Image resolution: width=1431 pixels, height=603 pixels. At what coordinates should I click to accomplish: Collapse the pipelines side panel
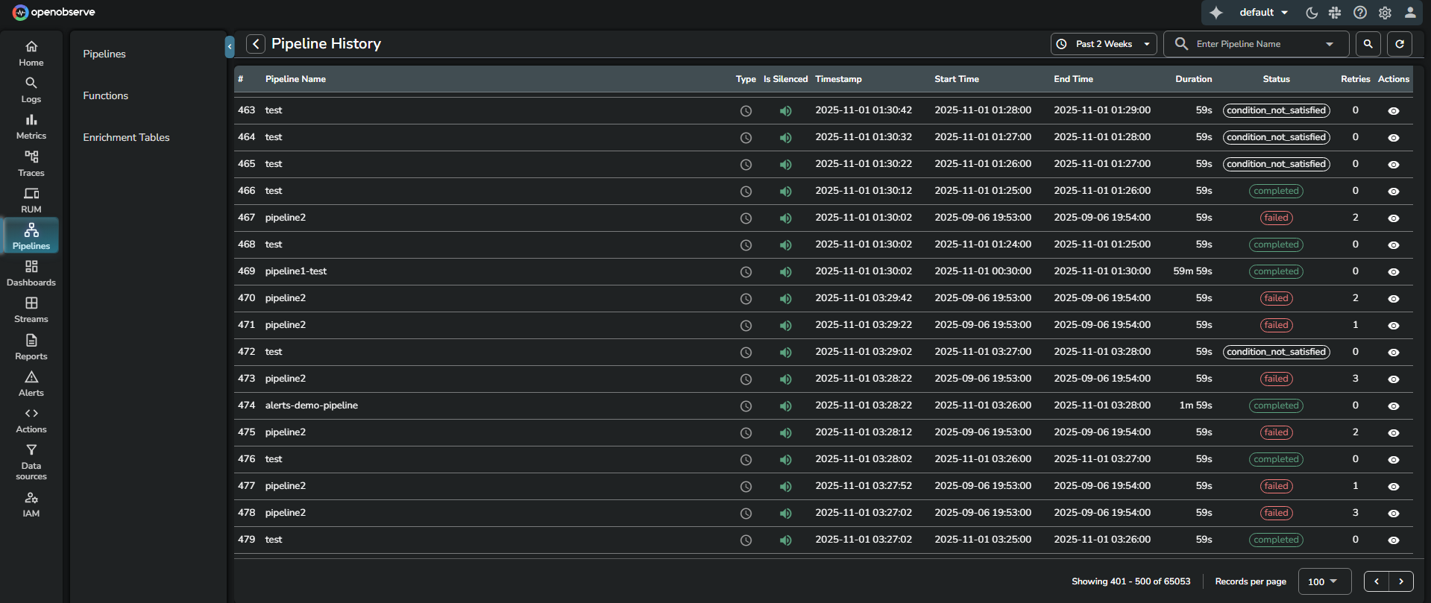(230, 47)
